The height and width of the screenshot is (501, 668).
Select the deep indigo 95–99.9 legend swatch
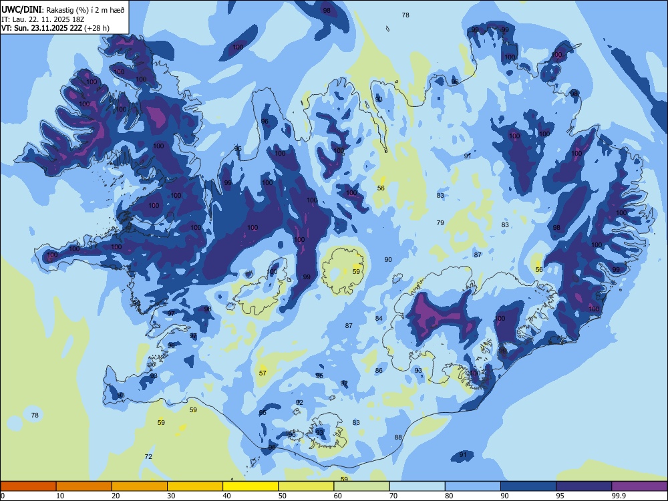point(584,486)
